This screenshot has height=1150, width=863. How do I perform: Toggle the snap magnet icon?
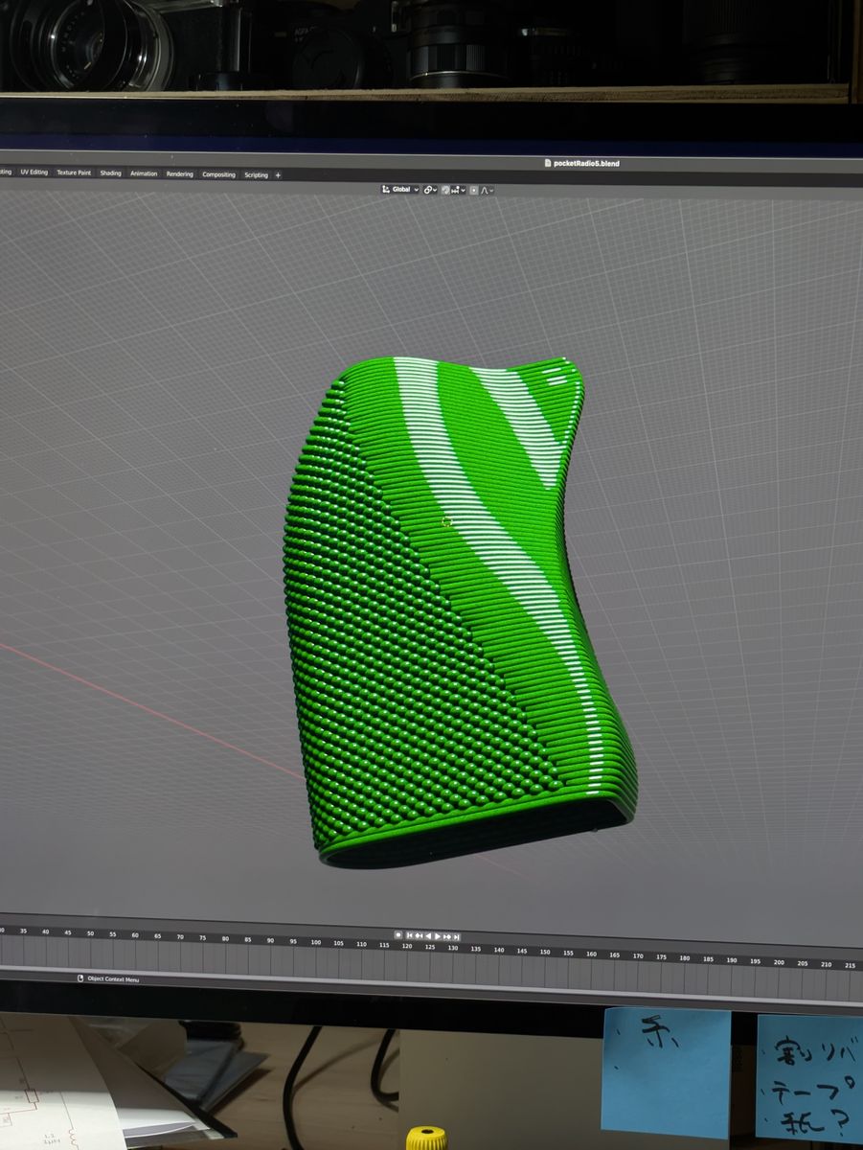446,190
